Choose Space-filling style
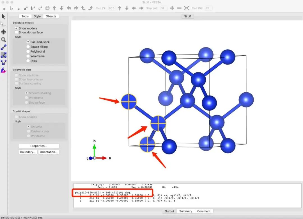 click(x=28, y=47)
